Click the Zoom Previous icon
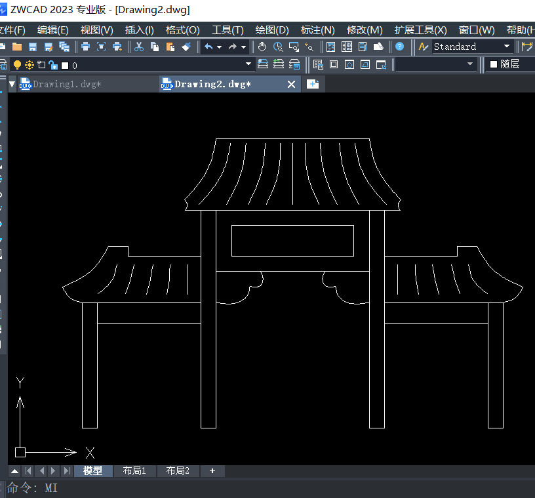Image resolution: width=535 pixels, height=498 pixels. (x=309, y=47)
